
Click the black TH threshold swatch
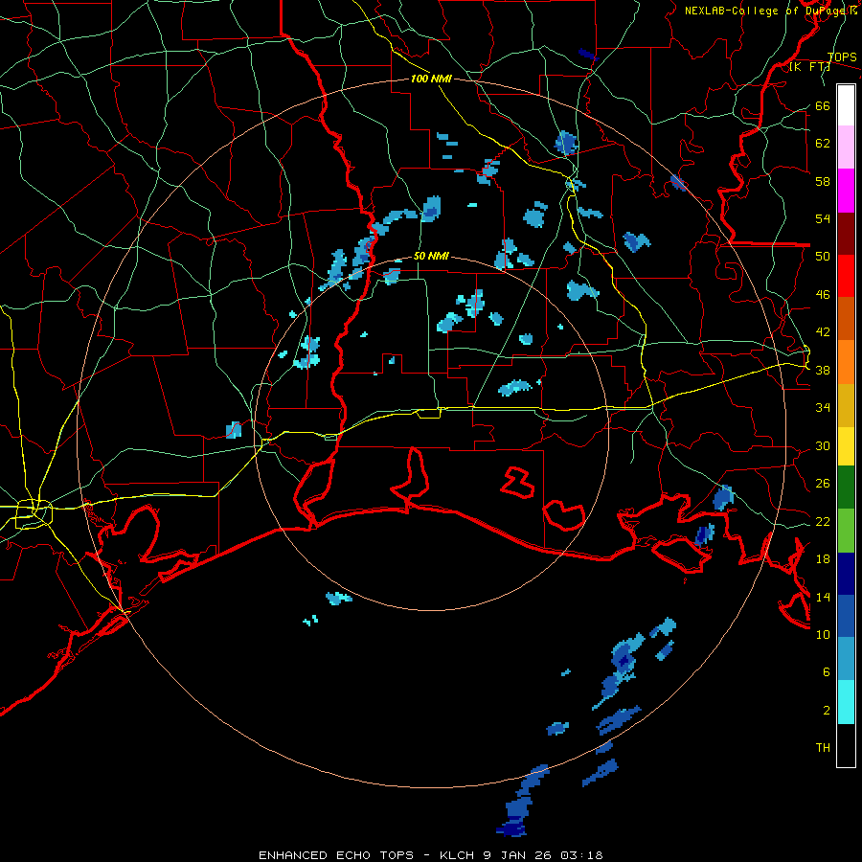pos(846,745)
